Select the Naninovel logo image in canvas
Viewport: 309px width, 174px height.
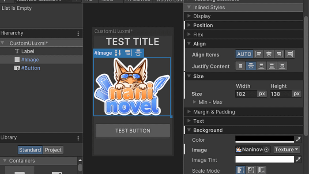132,87
